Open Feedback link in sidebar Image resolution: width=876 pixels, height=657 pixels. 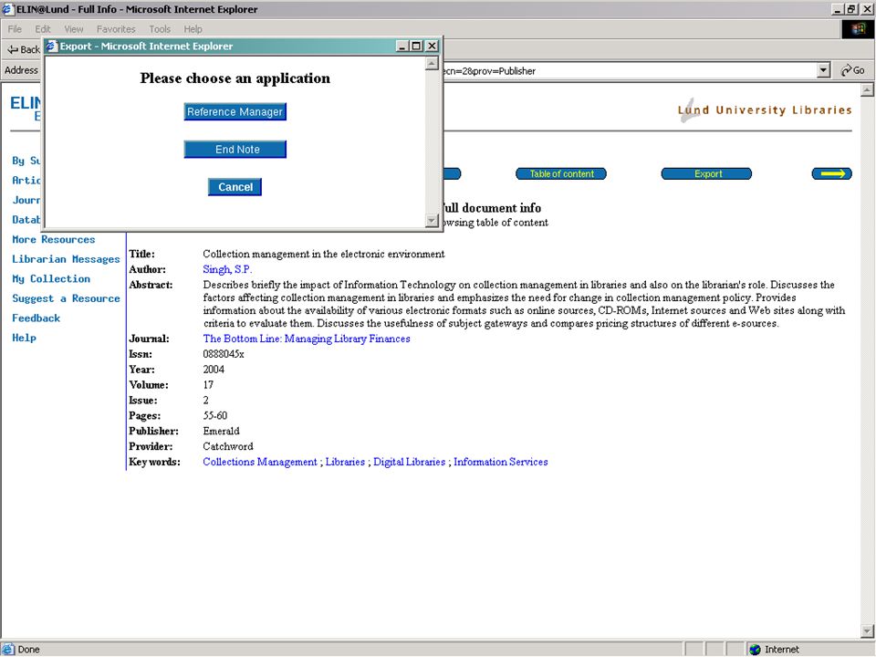coord(36,318)
